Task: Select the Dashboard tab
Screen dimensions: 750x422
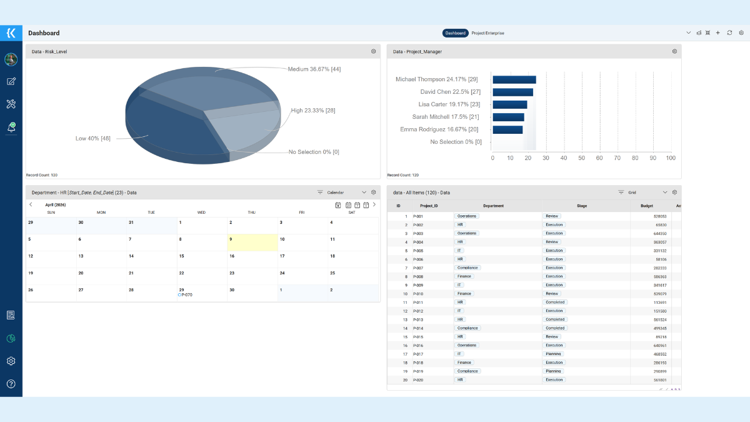Action: [x=456, y=33]
